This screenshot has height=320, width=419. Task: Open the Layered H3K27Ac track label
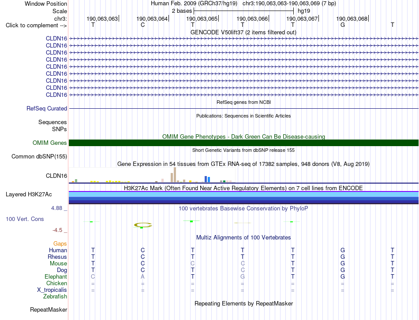click(x=29, y=195)
